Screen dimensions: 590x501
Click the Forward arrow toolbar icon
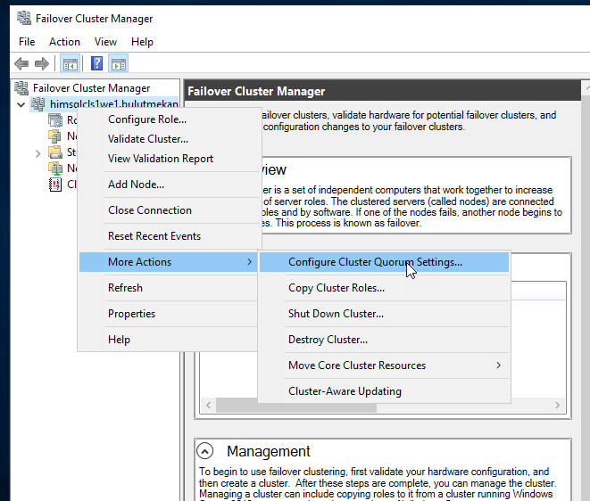coord(42,63)
